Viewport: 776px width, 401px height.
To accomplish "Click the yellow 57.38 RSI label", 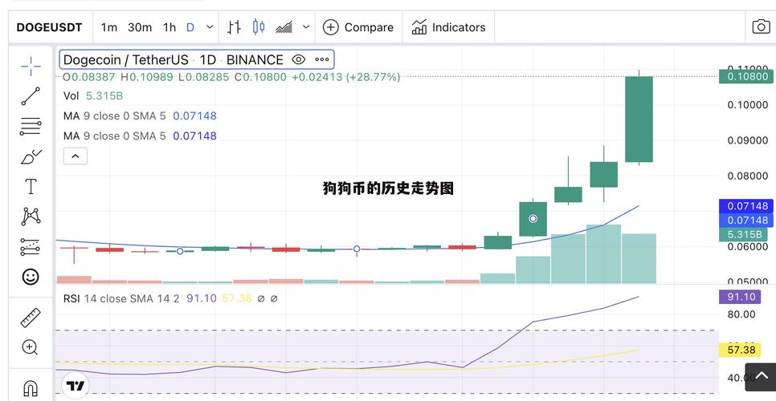I will click(741, 350).
